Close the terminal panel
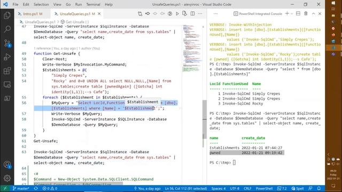This screenshot has height=192, width=342. [320, 14]
